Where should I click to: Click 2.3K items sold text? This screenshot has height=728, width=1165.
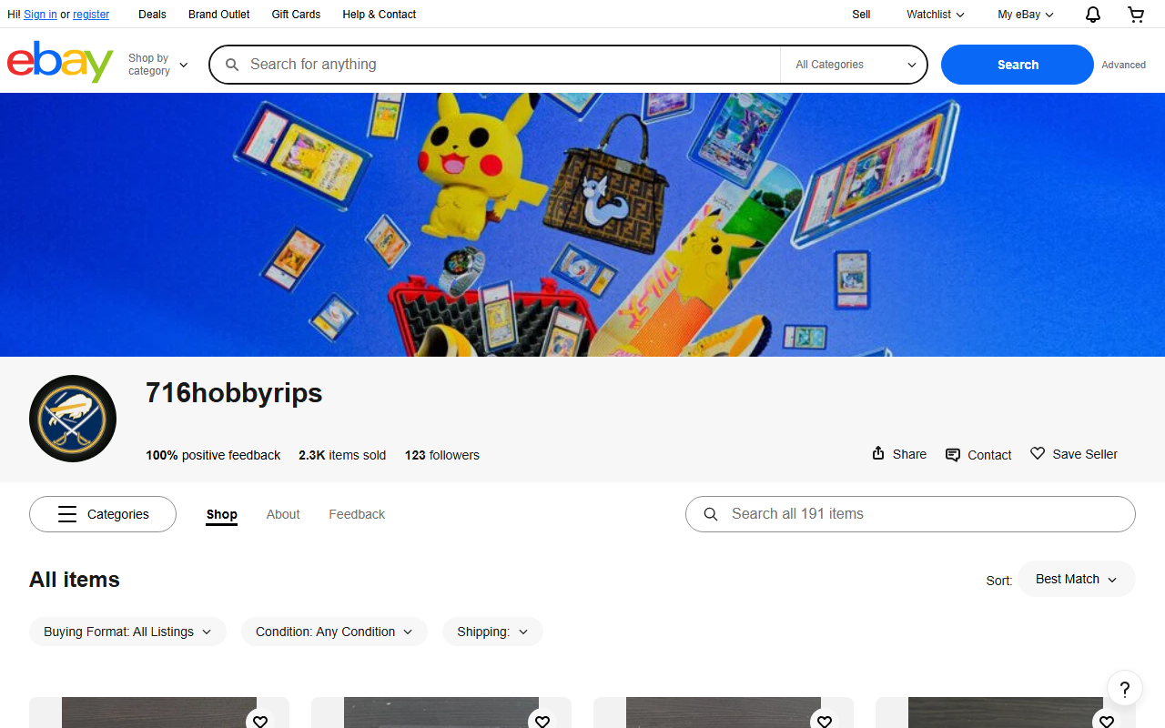point(342,455)
